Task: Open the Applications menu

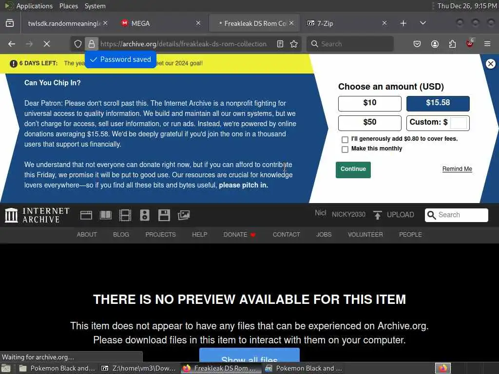Action: point(35,6)
